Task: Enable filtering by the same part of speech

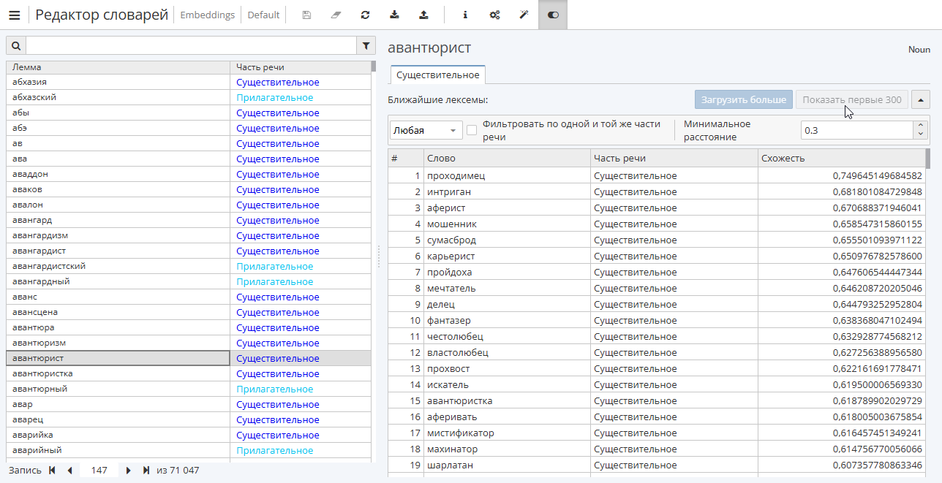Action: (x=472, y=130)
